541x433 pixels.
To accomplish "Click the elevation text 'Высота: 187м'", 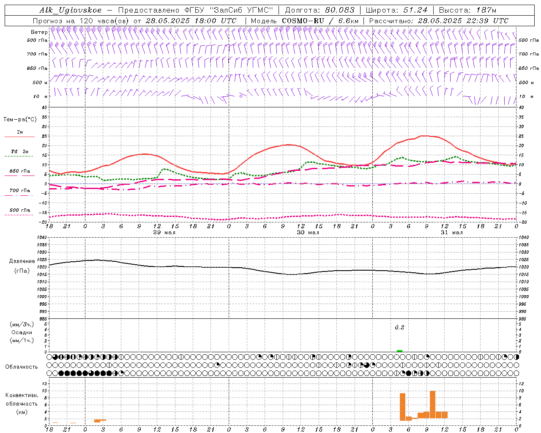I will point(467,10).
